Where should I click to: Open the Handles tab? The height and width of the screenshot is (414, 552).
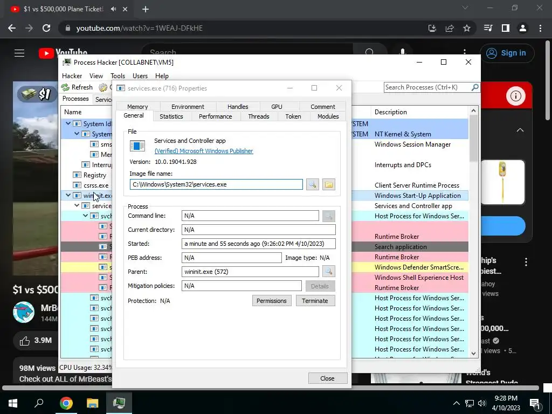(x=238, y=107)
